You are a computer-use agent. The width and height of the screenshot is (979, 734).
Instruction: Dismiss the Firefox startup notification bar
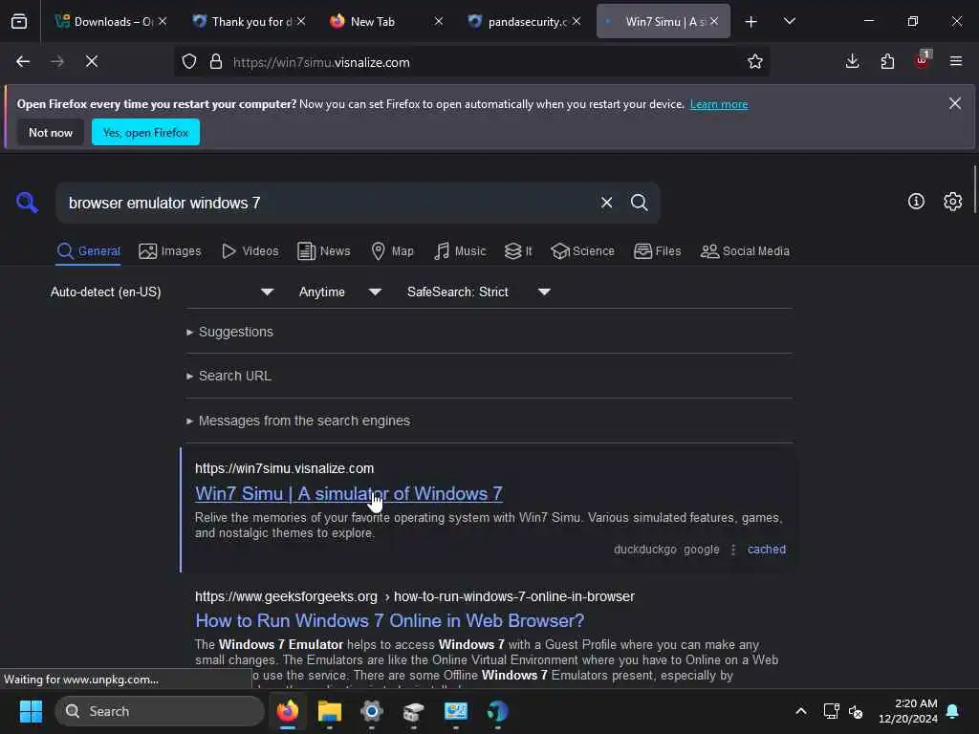click(x=955, y=103)
